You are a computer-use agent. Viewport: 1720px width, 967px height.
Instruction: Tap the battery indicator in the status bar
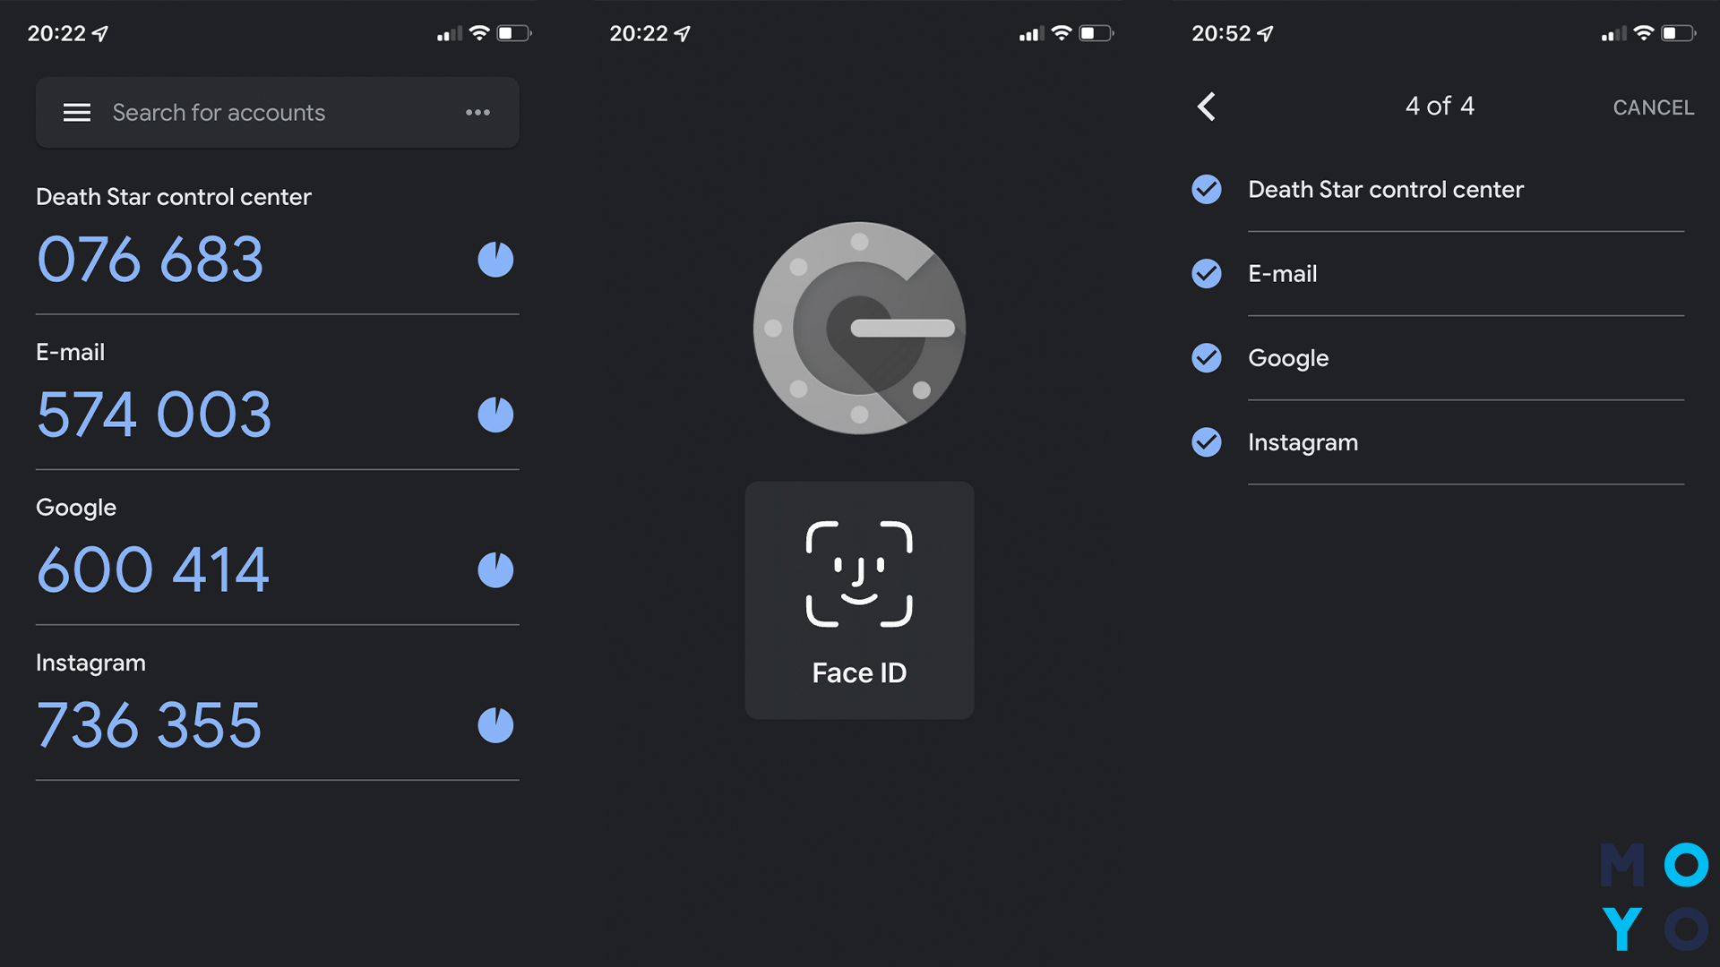(x=513, y=33)
